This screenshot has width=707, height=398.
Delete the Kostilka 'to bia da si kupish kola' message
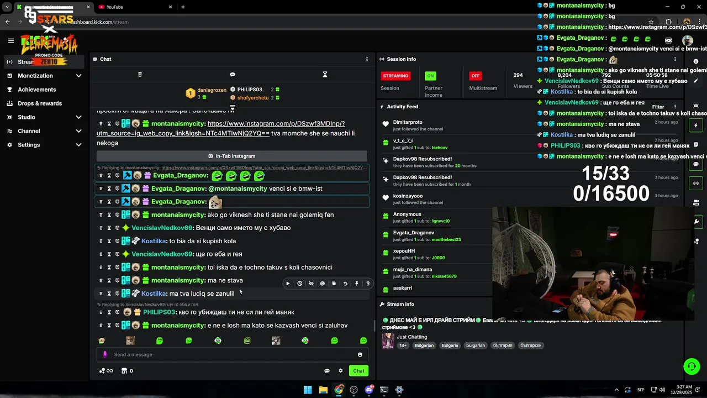click(101, 241)
